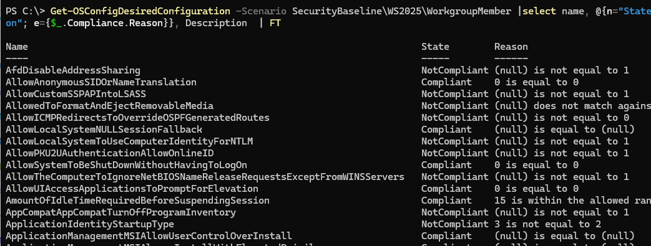Select the AllowSystemToBeShutDownWithoutHavingToLogOn setting name
The width and height of the screenshot is (651, 246).
(126, 165)
